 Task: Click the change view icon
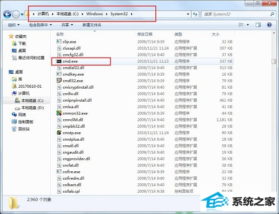point(241,25)
